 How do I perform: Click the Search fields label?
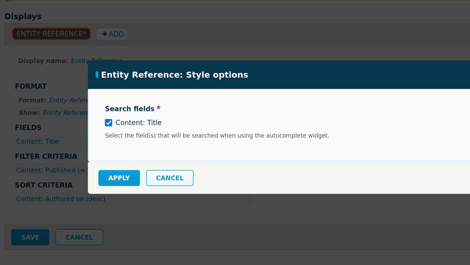coord(130,109)
